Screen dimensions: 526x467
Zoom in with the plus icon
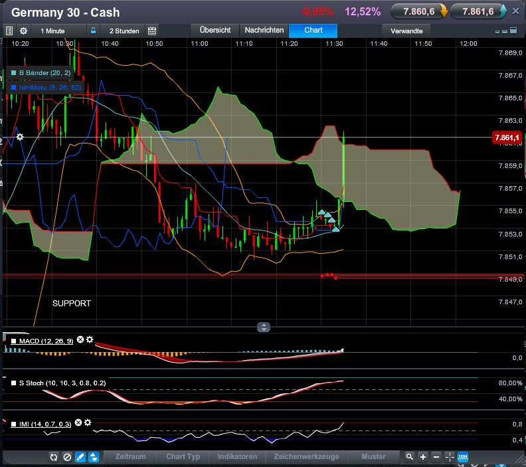pos(423,457)
